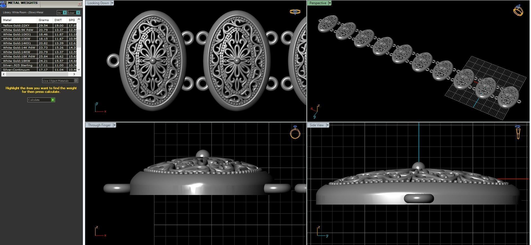Click the vertical scrollbar thumb in metal table
The image size is (531, 245).
79,39
